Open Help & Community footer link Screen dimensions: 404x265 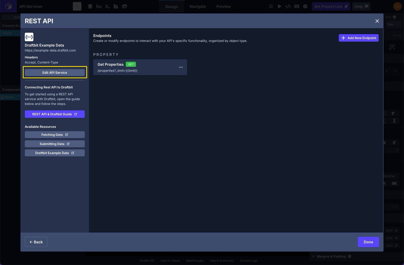coord(222,261)
